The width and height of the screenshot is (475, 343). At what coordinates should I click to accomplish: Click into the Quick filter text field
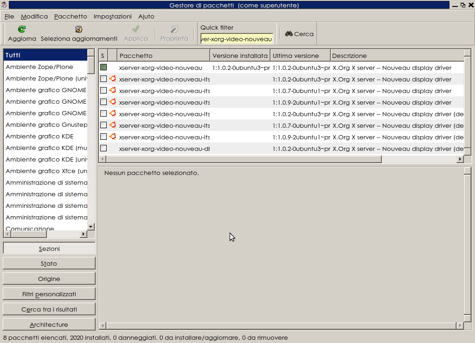pos(237,39)
